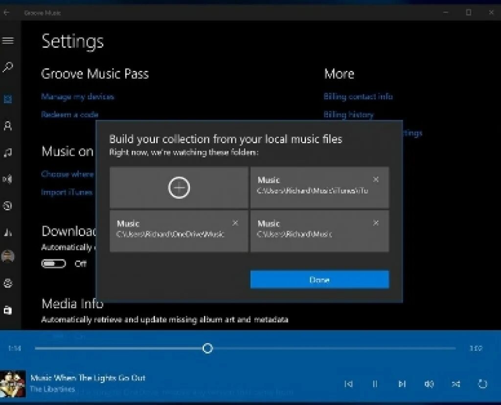Click artist name The Libertines

(x=52, y=389)
